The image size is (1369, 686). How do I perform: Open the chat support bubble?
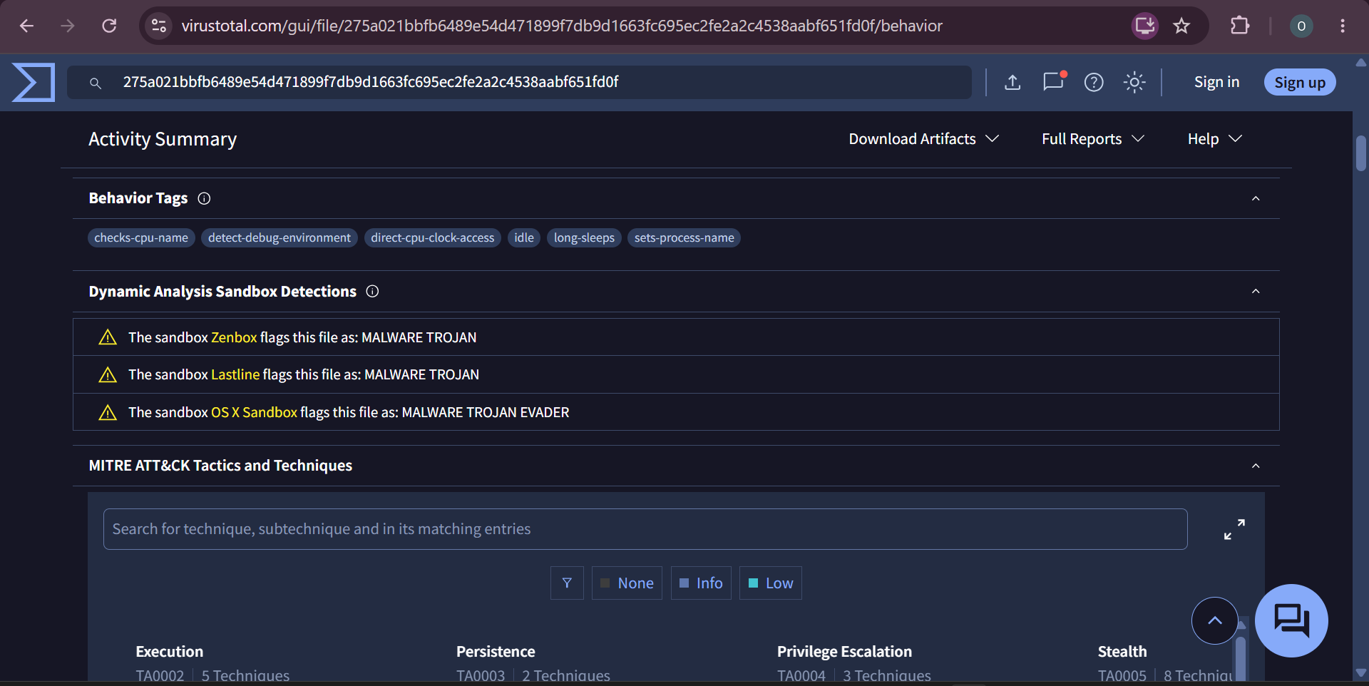point(1291,620)
